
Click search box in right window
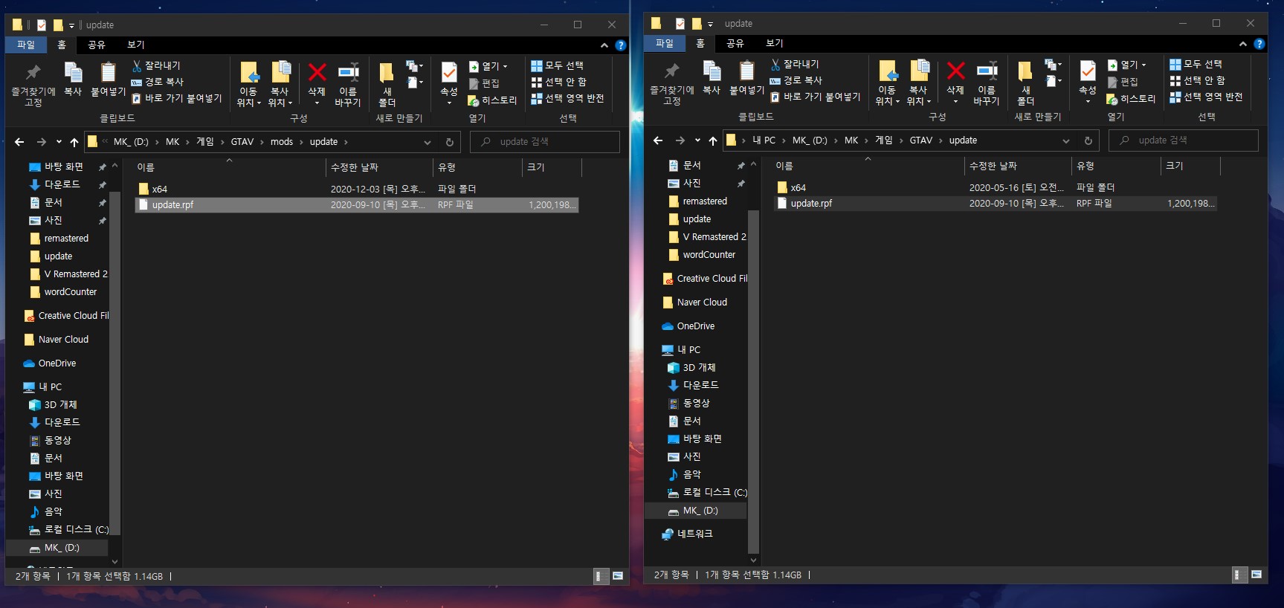point(1184,140)
